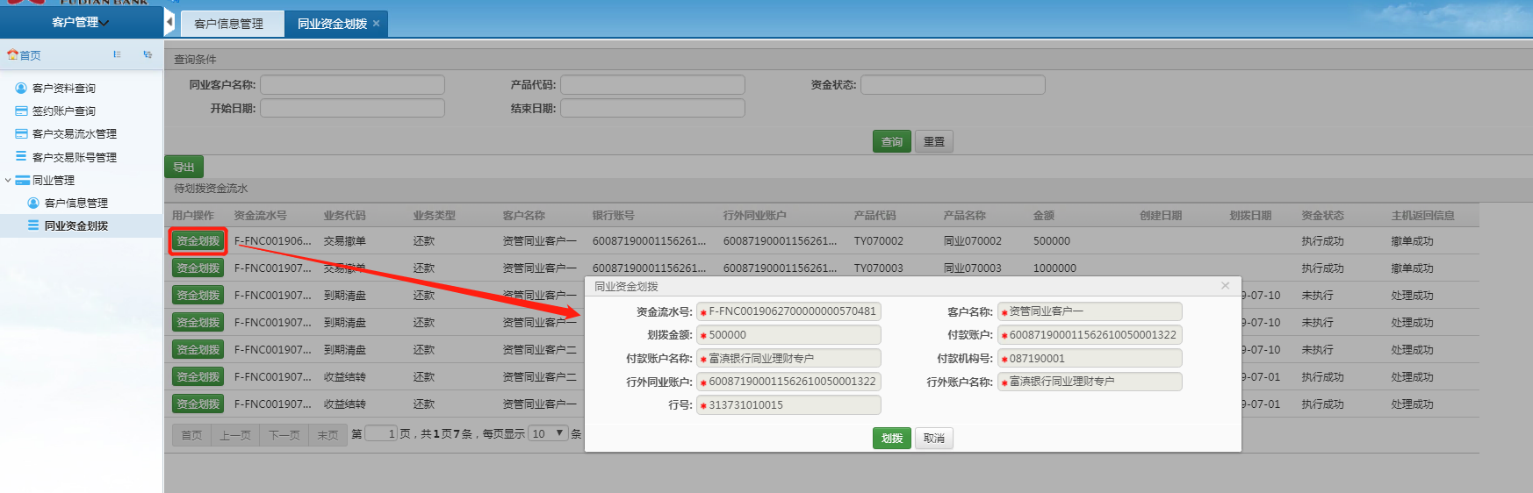The width and height of the screenshot is (1533, 493).
Task: Click 资金划拨 in the 1000000 amount row
Action: click(198, 268)
